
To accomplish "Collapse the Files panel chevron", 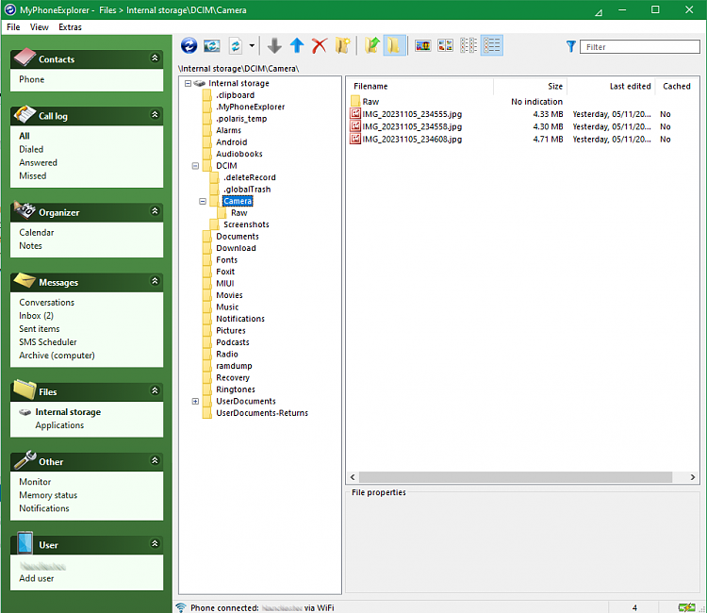I will pyautogui.click(x=155, y=390).
